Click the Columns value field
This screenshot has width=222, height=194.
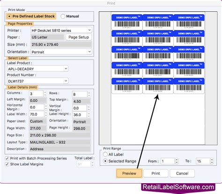coord(36,94)
